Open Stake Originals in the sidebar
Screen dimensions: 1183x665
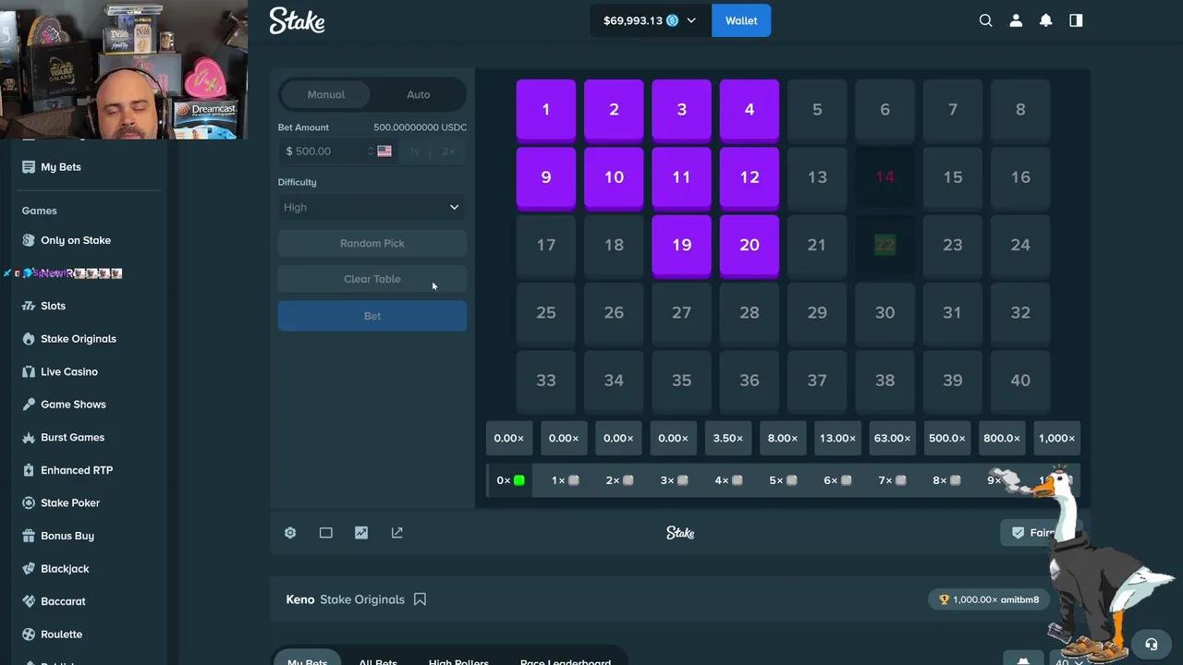(x=79, y=339)
